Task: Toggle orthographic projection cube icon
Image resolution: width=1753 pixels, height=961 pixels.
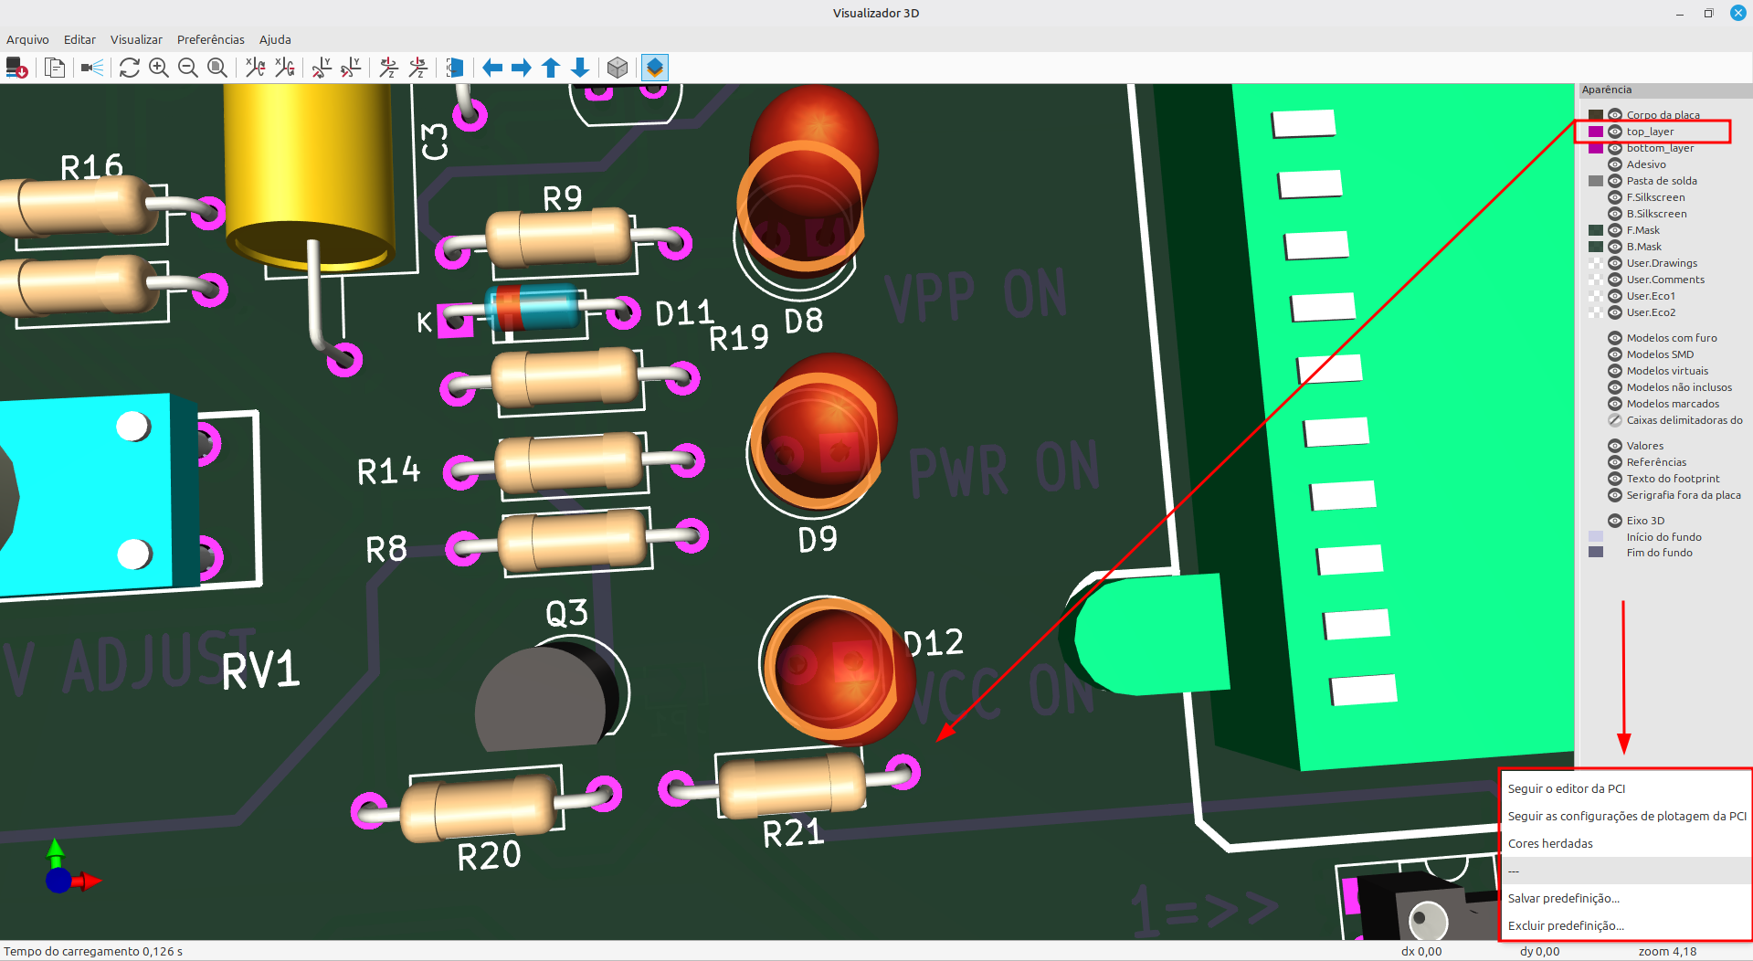Action: coord(618,68)
